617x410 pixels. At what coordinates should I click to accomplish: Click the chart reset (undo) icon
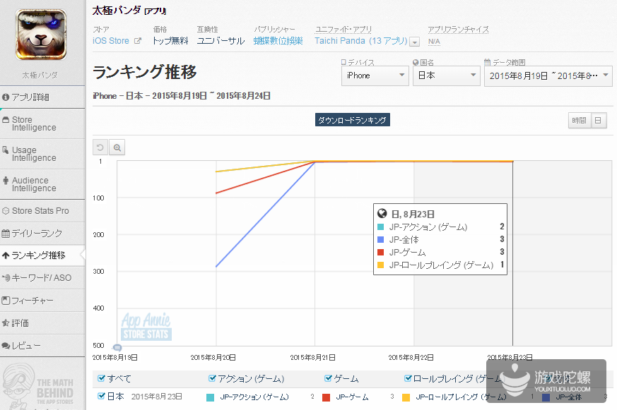pyautogui.click(x=100, y=147)
